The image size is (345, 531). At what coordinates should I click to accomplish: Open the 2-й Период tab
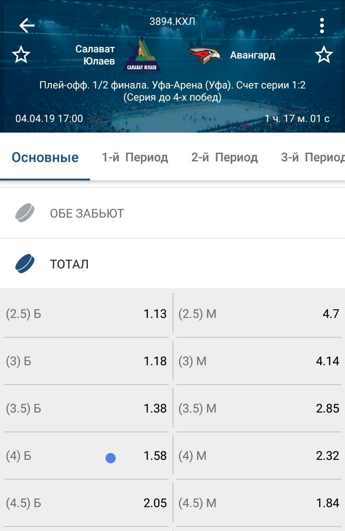(x=224, y=158)
